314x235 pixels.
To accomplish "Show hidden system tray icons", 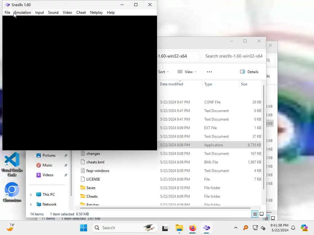I will click(x=236, y=228).
